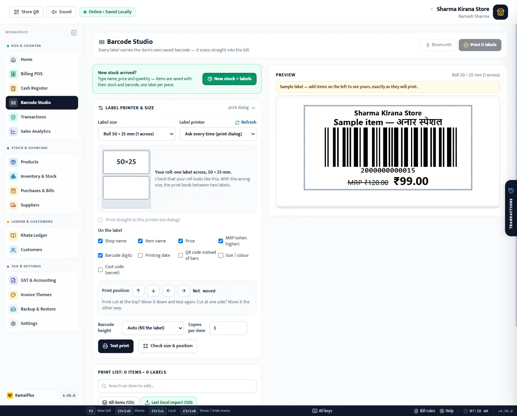Open the Settings gear icon
Screen dimensions: 517x416
13,324
